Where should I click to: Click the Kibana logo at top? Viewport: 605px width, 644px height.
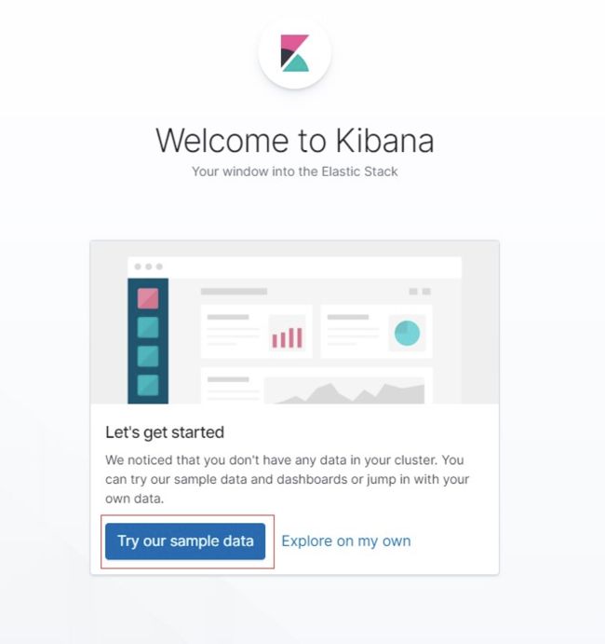point(294,53)
